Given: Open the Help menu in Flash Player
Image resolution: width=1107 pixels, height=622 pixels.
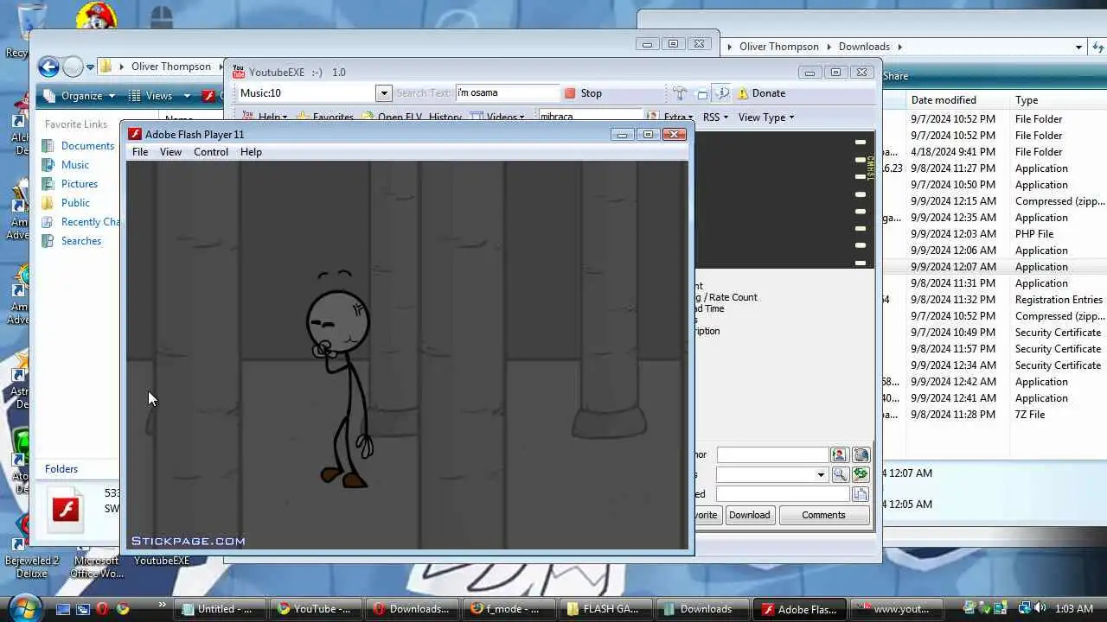Looking at the screenshot, I should pyautogui.click(x=251, y=152).
